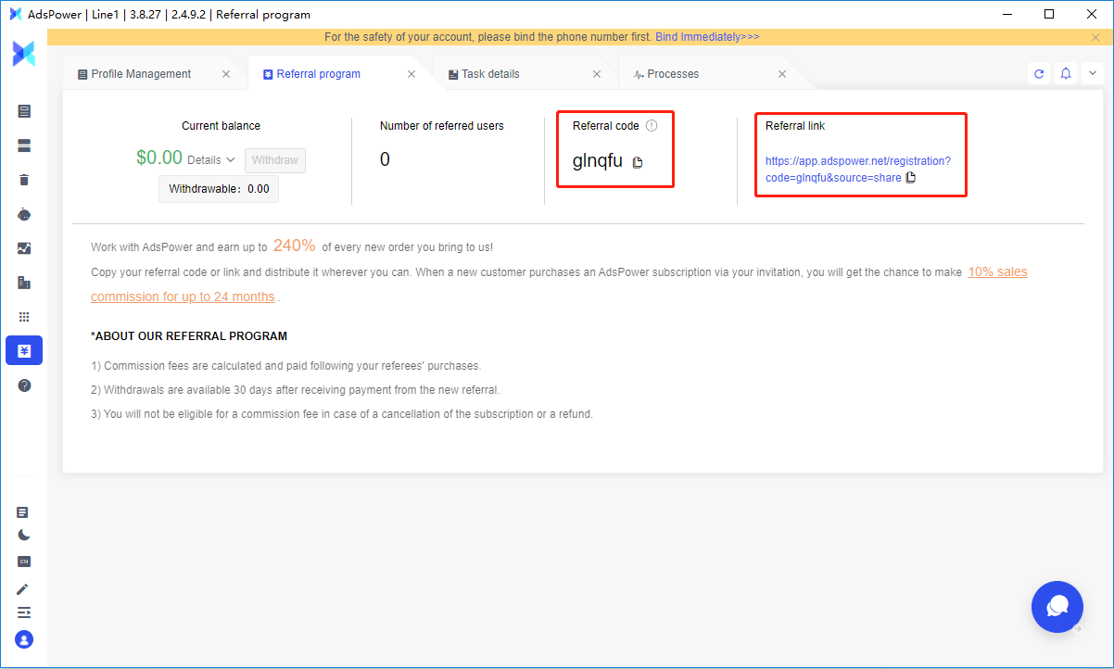1114x669 pixels.
Task: Close the Profile Management tab
Action: pyautogui.click(x=226, y=74)
